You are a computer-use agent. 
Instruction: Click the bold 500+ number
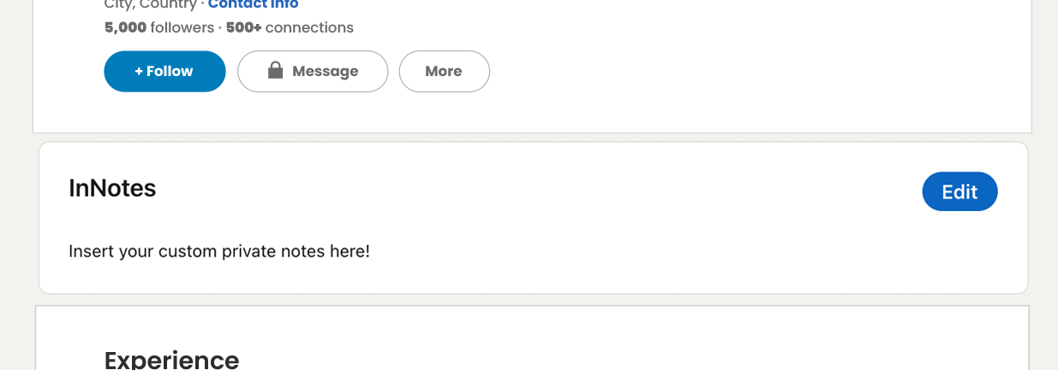[x=244, y=27]
